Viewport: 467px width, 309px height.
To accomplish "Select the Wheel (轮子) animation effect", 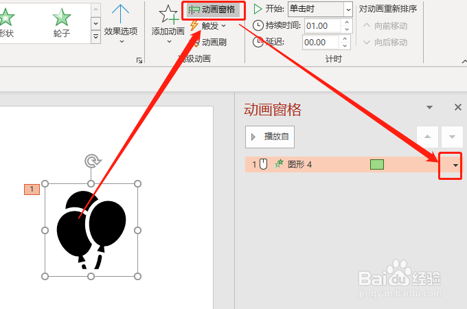I will click(x=62, y=23).
